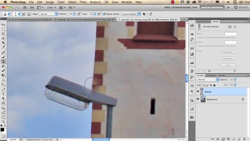Toggle ignore adjustment layers when cloning
The width and height of the screenshot is (250, 141).
(x=144, y=14)
